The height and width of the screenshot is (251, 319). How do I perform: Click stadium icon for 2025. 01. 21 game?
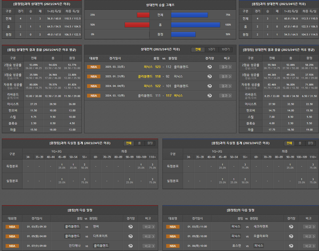tap(210, 76)
